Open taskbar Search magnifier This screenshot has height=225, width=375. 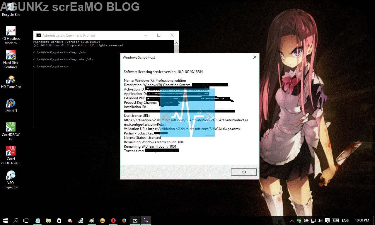16,221
